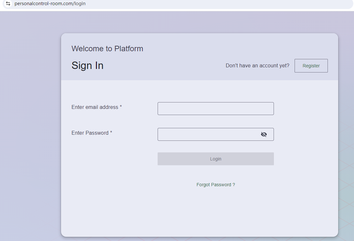Click the 'Sign In' heading text
354x241 pixels.
click(88, 65)
